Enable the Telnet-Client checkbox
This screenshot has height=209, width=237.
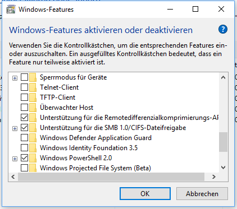24,87
